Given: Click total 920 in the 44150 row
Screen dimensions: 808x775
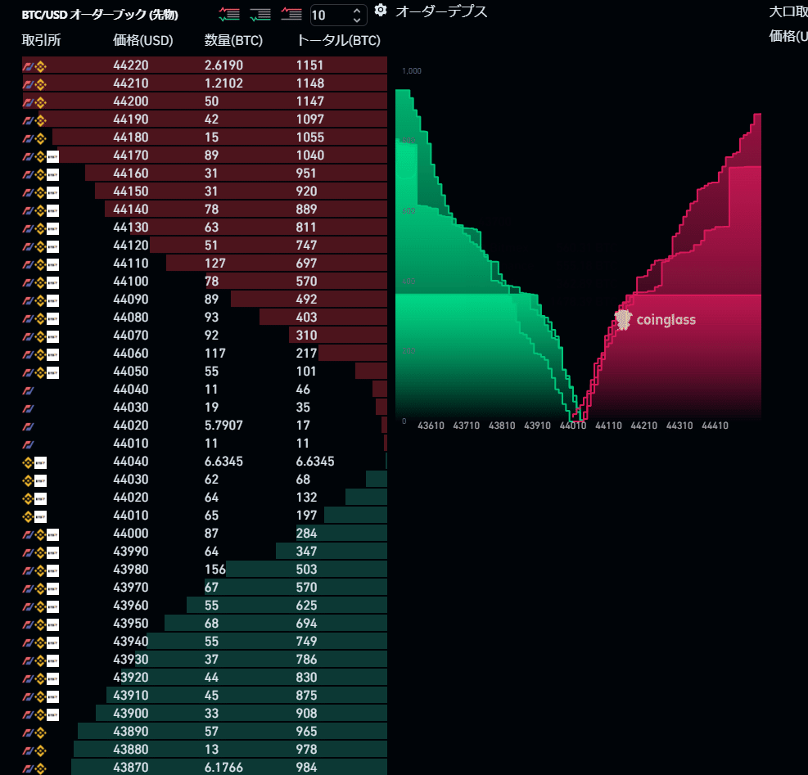Looking at the screenshot, I should pos(307,191).
